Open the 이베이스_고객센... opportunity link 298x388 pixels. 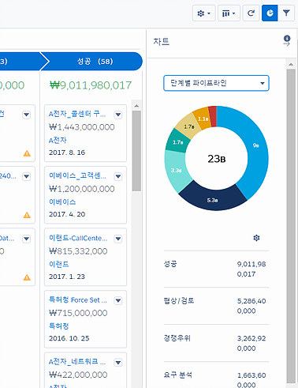(77, 175)
